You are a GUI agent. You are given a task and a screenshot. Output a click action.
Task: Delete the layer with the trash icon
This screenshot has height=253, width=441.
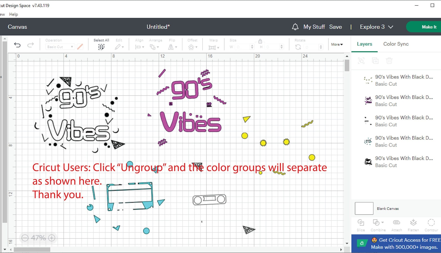pyautogui.click(x=389, y=61)
